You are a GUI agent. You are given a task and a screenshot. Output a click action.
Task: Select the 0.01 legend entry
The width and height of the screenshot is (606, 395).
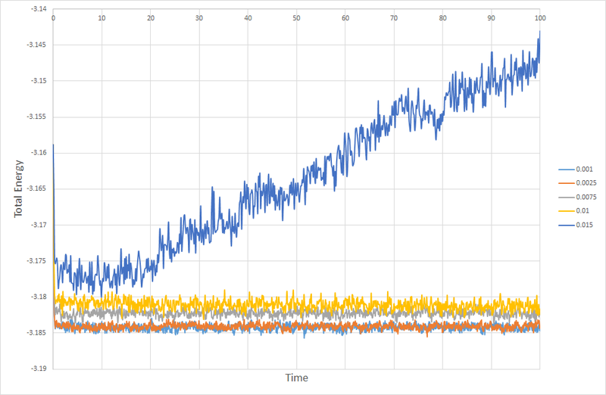click(x=574, y=211)
